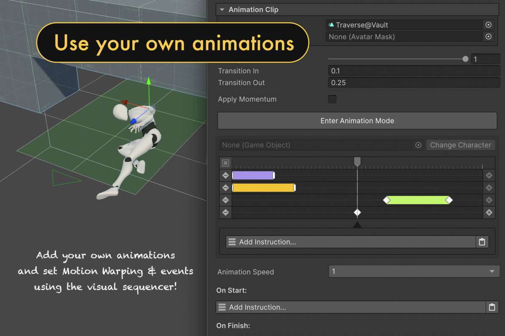505x336 pixels.
Task: Click the Apply Momentum label
Action: (x=247, y=100)
